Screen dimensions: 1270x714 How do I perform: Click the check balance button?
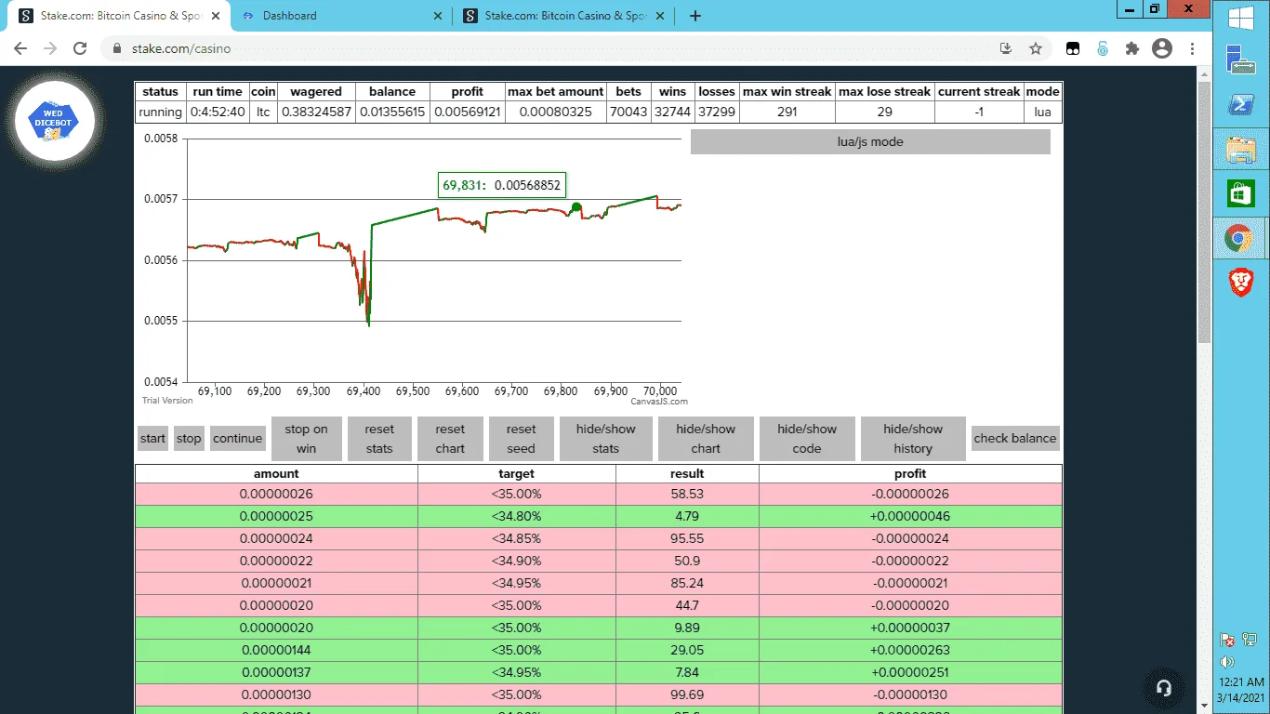tap(1015, 439)
